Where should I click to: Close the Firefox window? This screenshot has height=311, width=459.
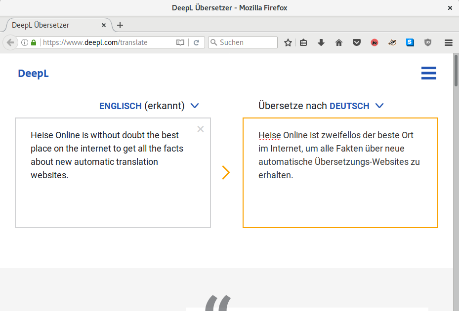pos(450,8)
